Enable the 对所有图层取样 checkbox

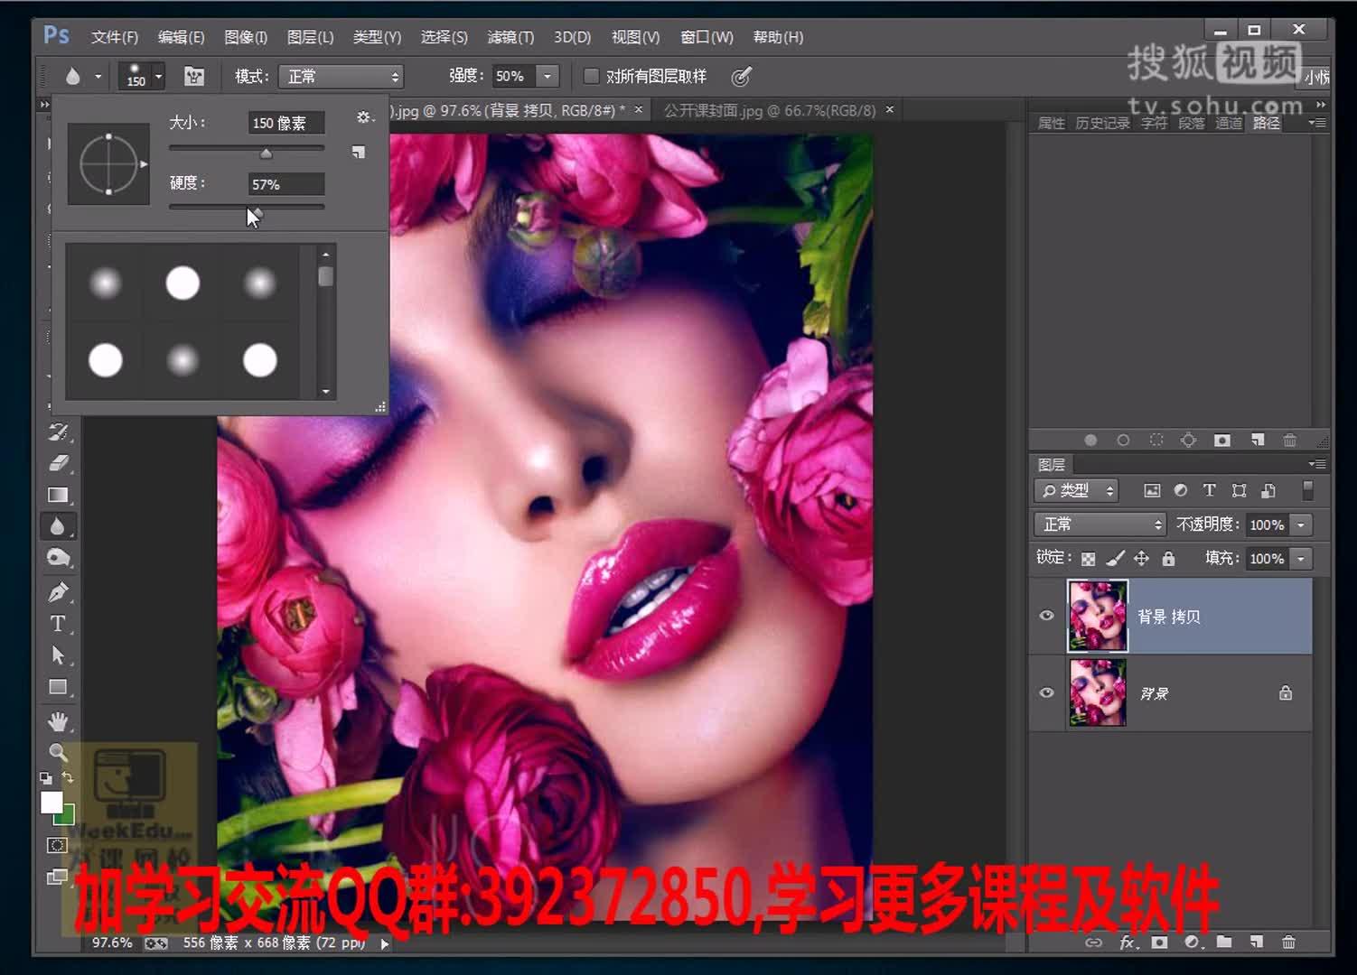592,76
